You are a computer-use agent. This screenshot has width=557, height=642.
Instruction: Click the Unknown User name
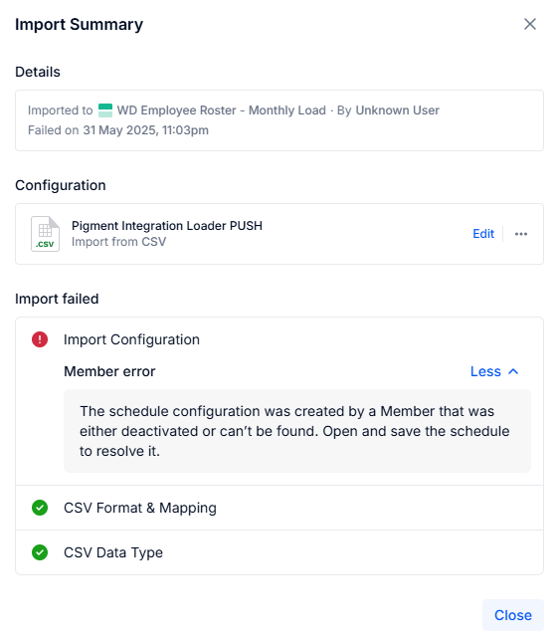coord(397,110)
